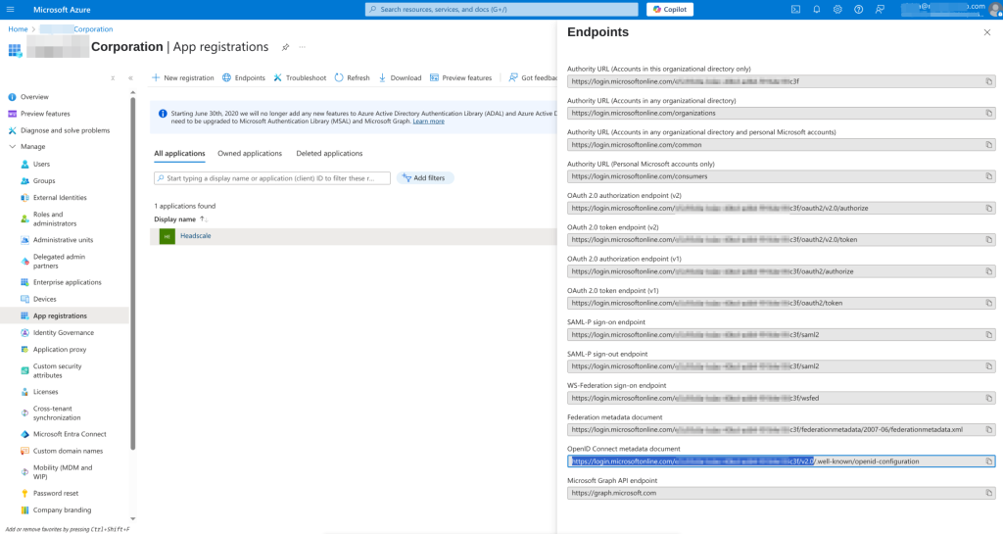Click New registration
Screen dimensions: 1003x534
(x=183, y=78)
